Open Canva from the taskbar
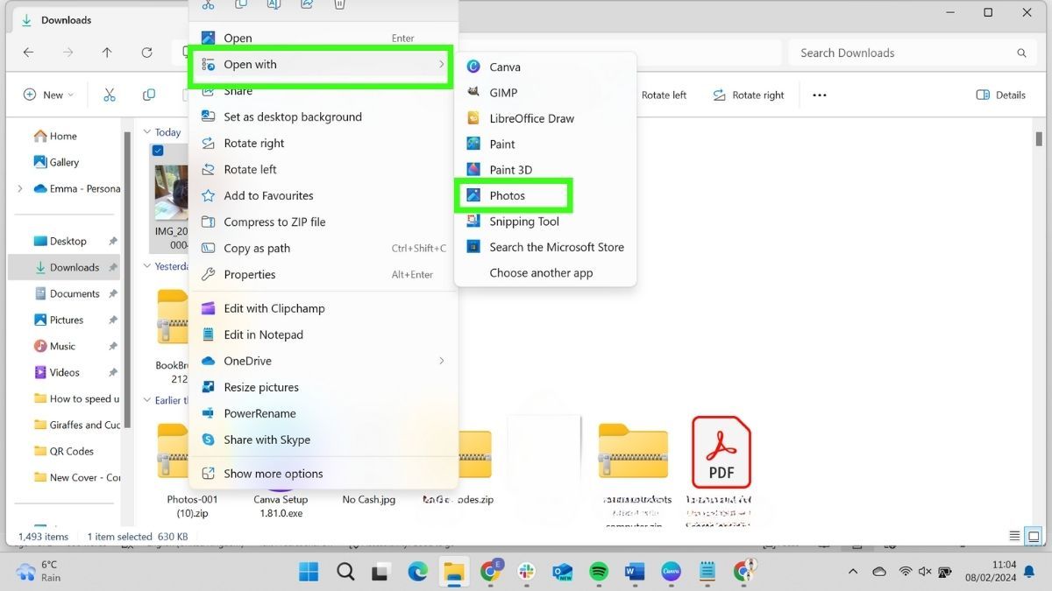 coord(670,572)
